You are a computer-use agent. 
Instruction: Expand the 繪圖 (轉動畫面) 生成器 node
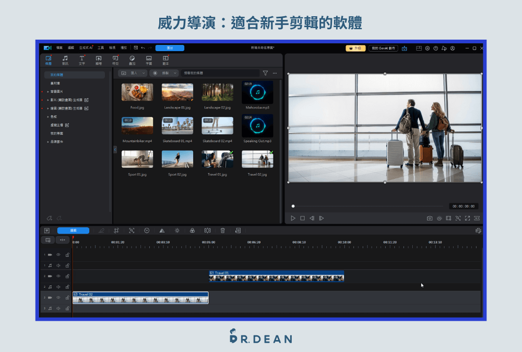pos(48,108)
